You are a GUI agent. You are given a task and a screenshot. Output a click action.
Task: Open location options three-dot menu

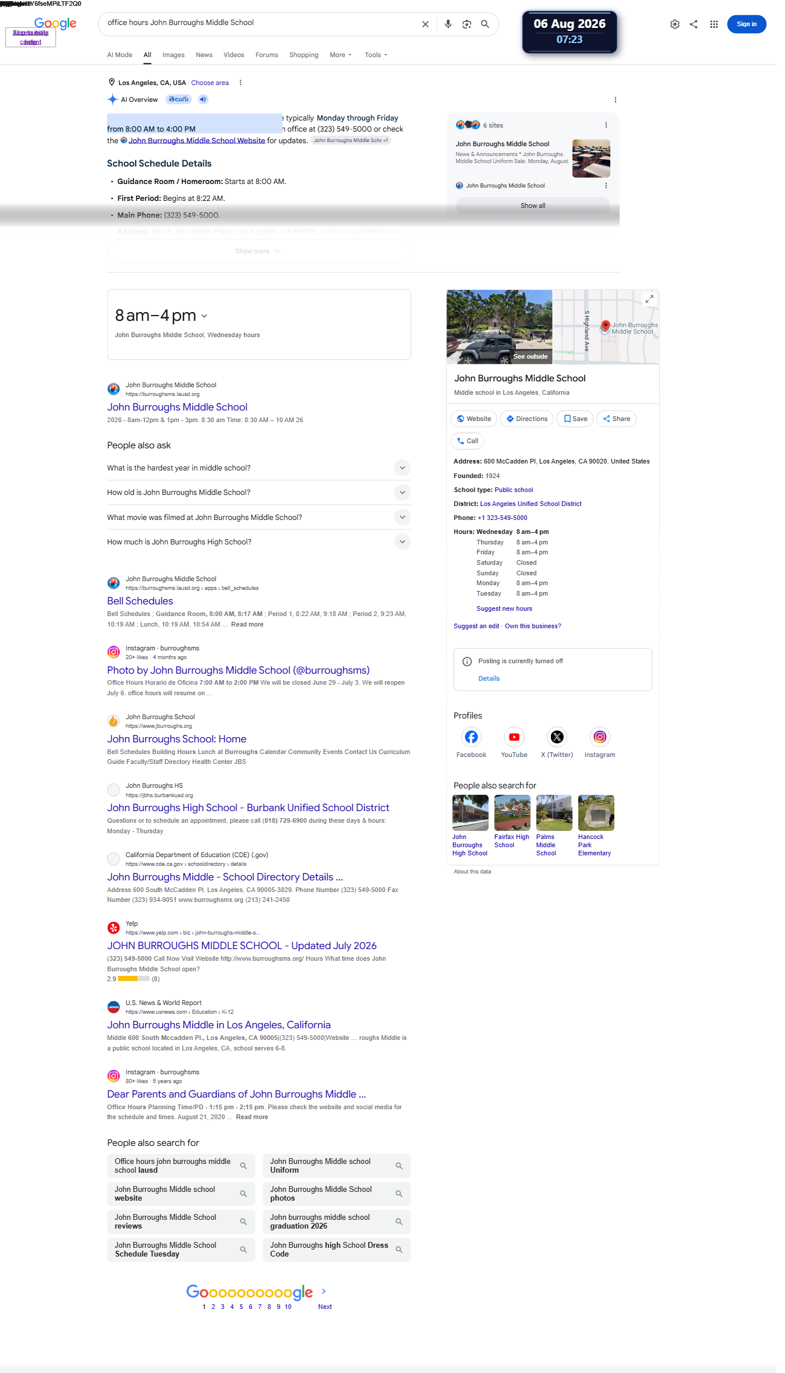pos(240,83)
